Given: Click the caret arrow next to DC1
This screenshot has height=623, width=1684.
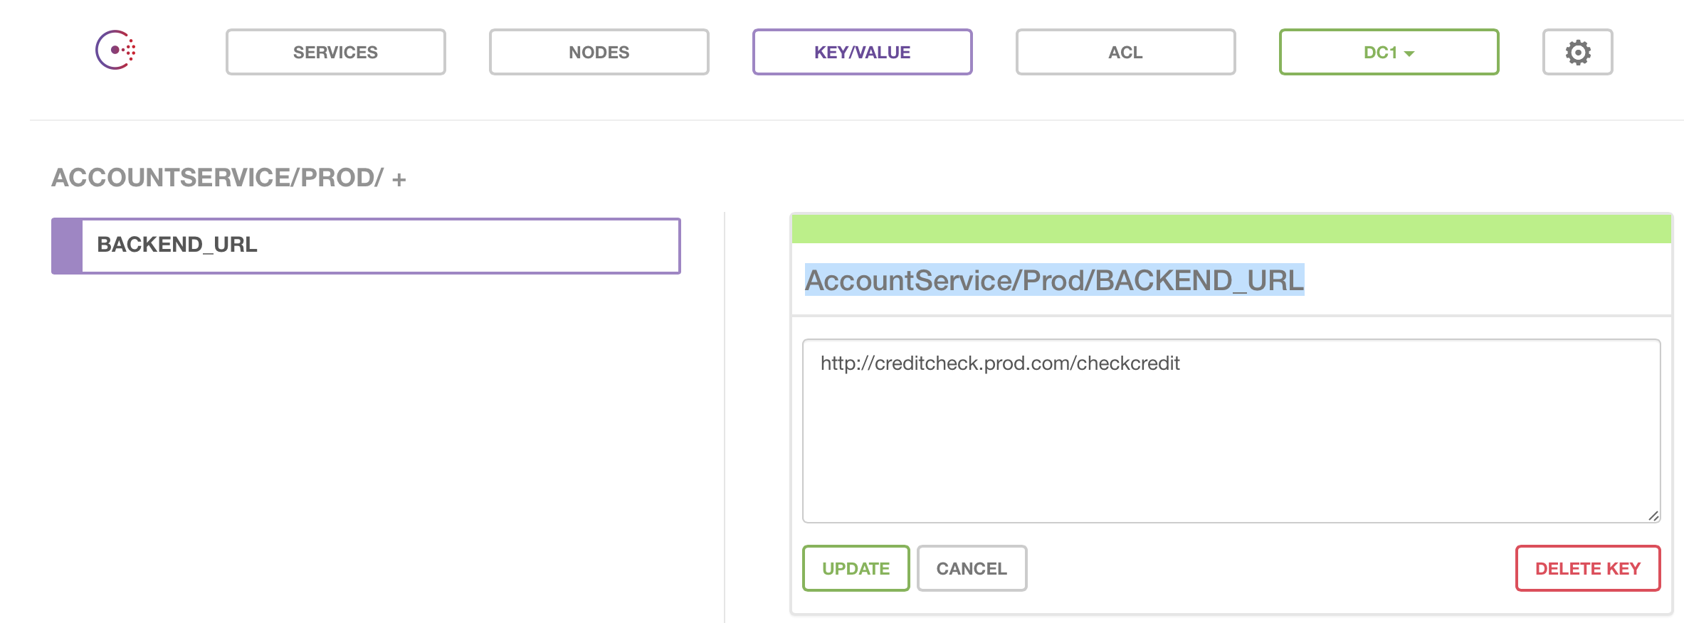Looking at the screenshot, I should tap(1409, 53).
